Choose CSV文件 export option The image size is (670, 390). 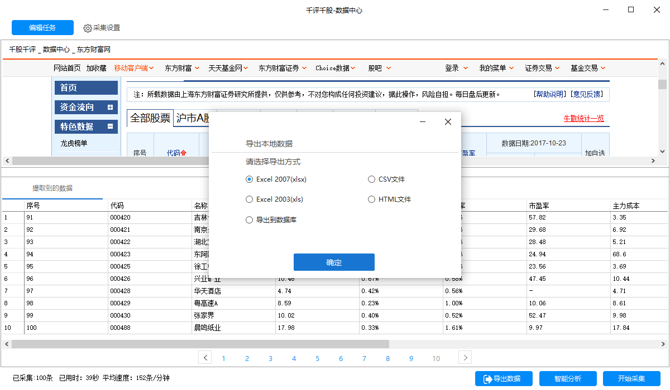(386, 179)
